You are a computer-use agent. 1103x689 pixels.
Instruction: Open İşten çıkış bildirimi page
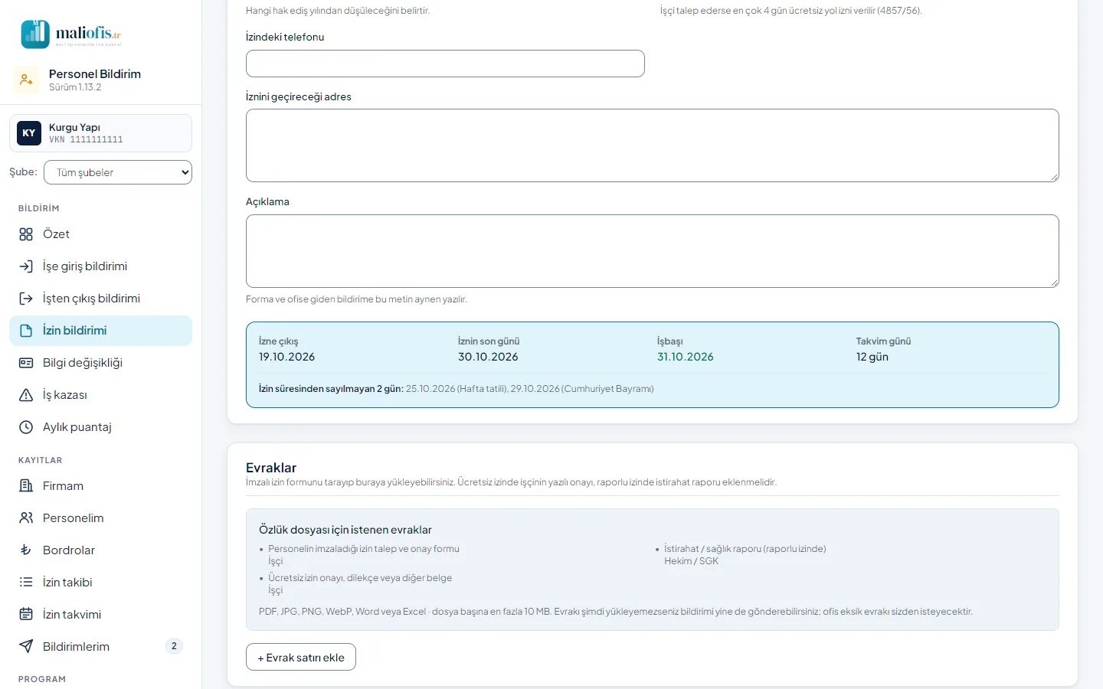pos(100,299)
